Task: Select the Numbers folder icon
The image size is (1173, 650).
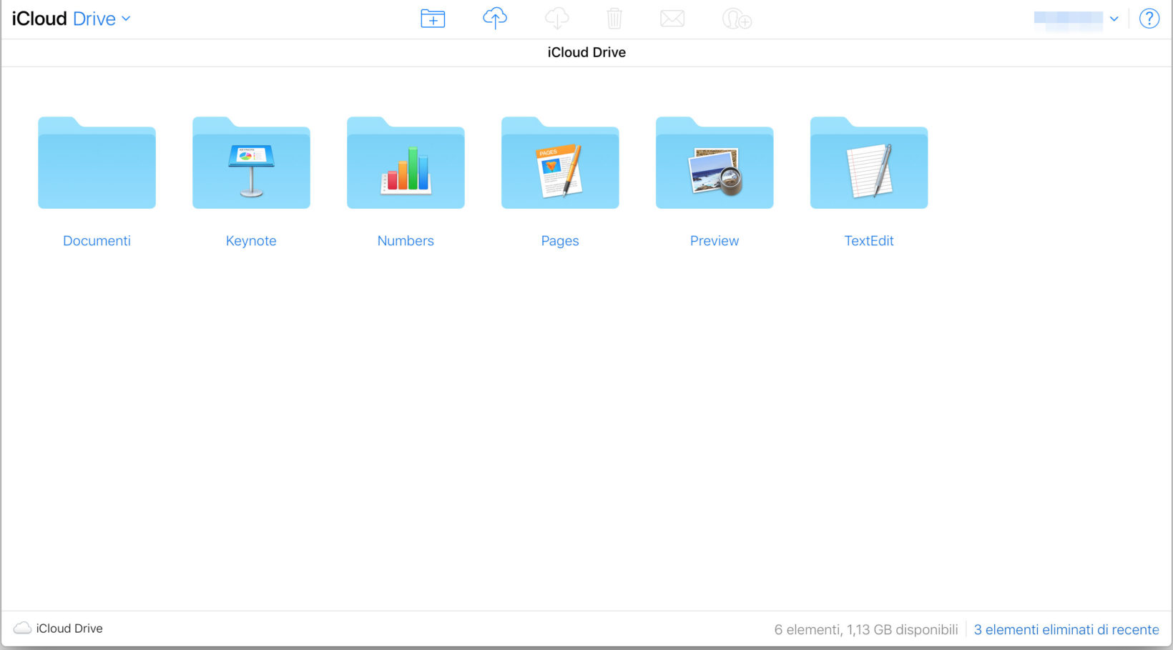Action: pos(406,162)
